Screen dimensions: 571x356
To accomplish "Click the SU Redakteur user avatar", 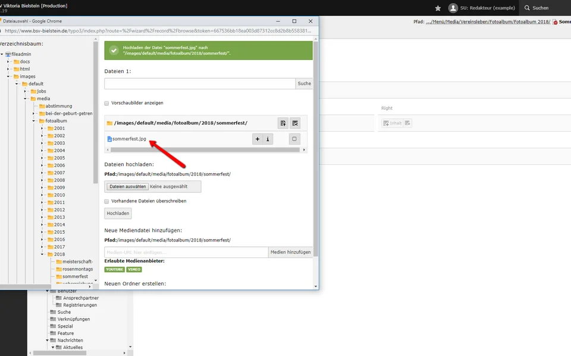I will coord(453,8).
